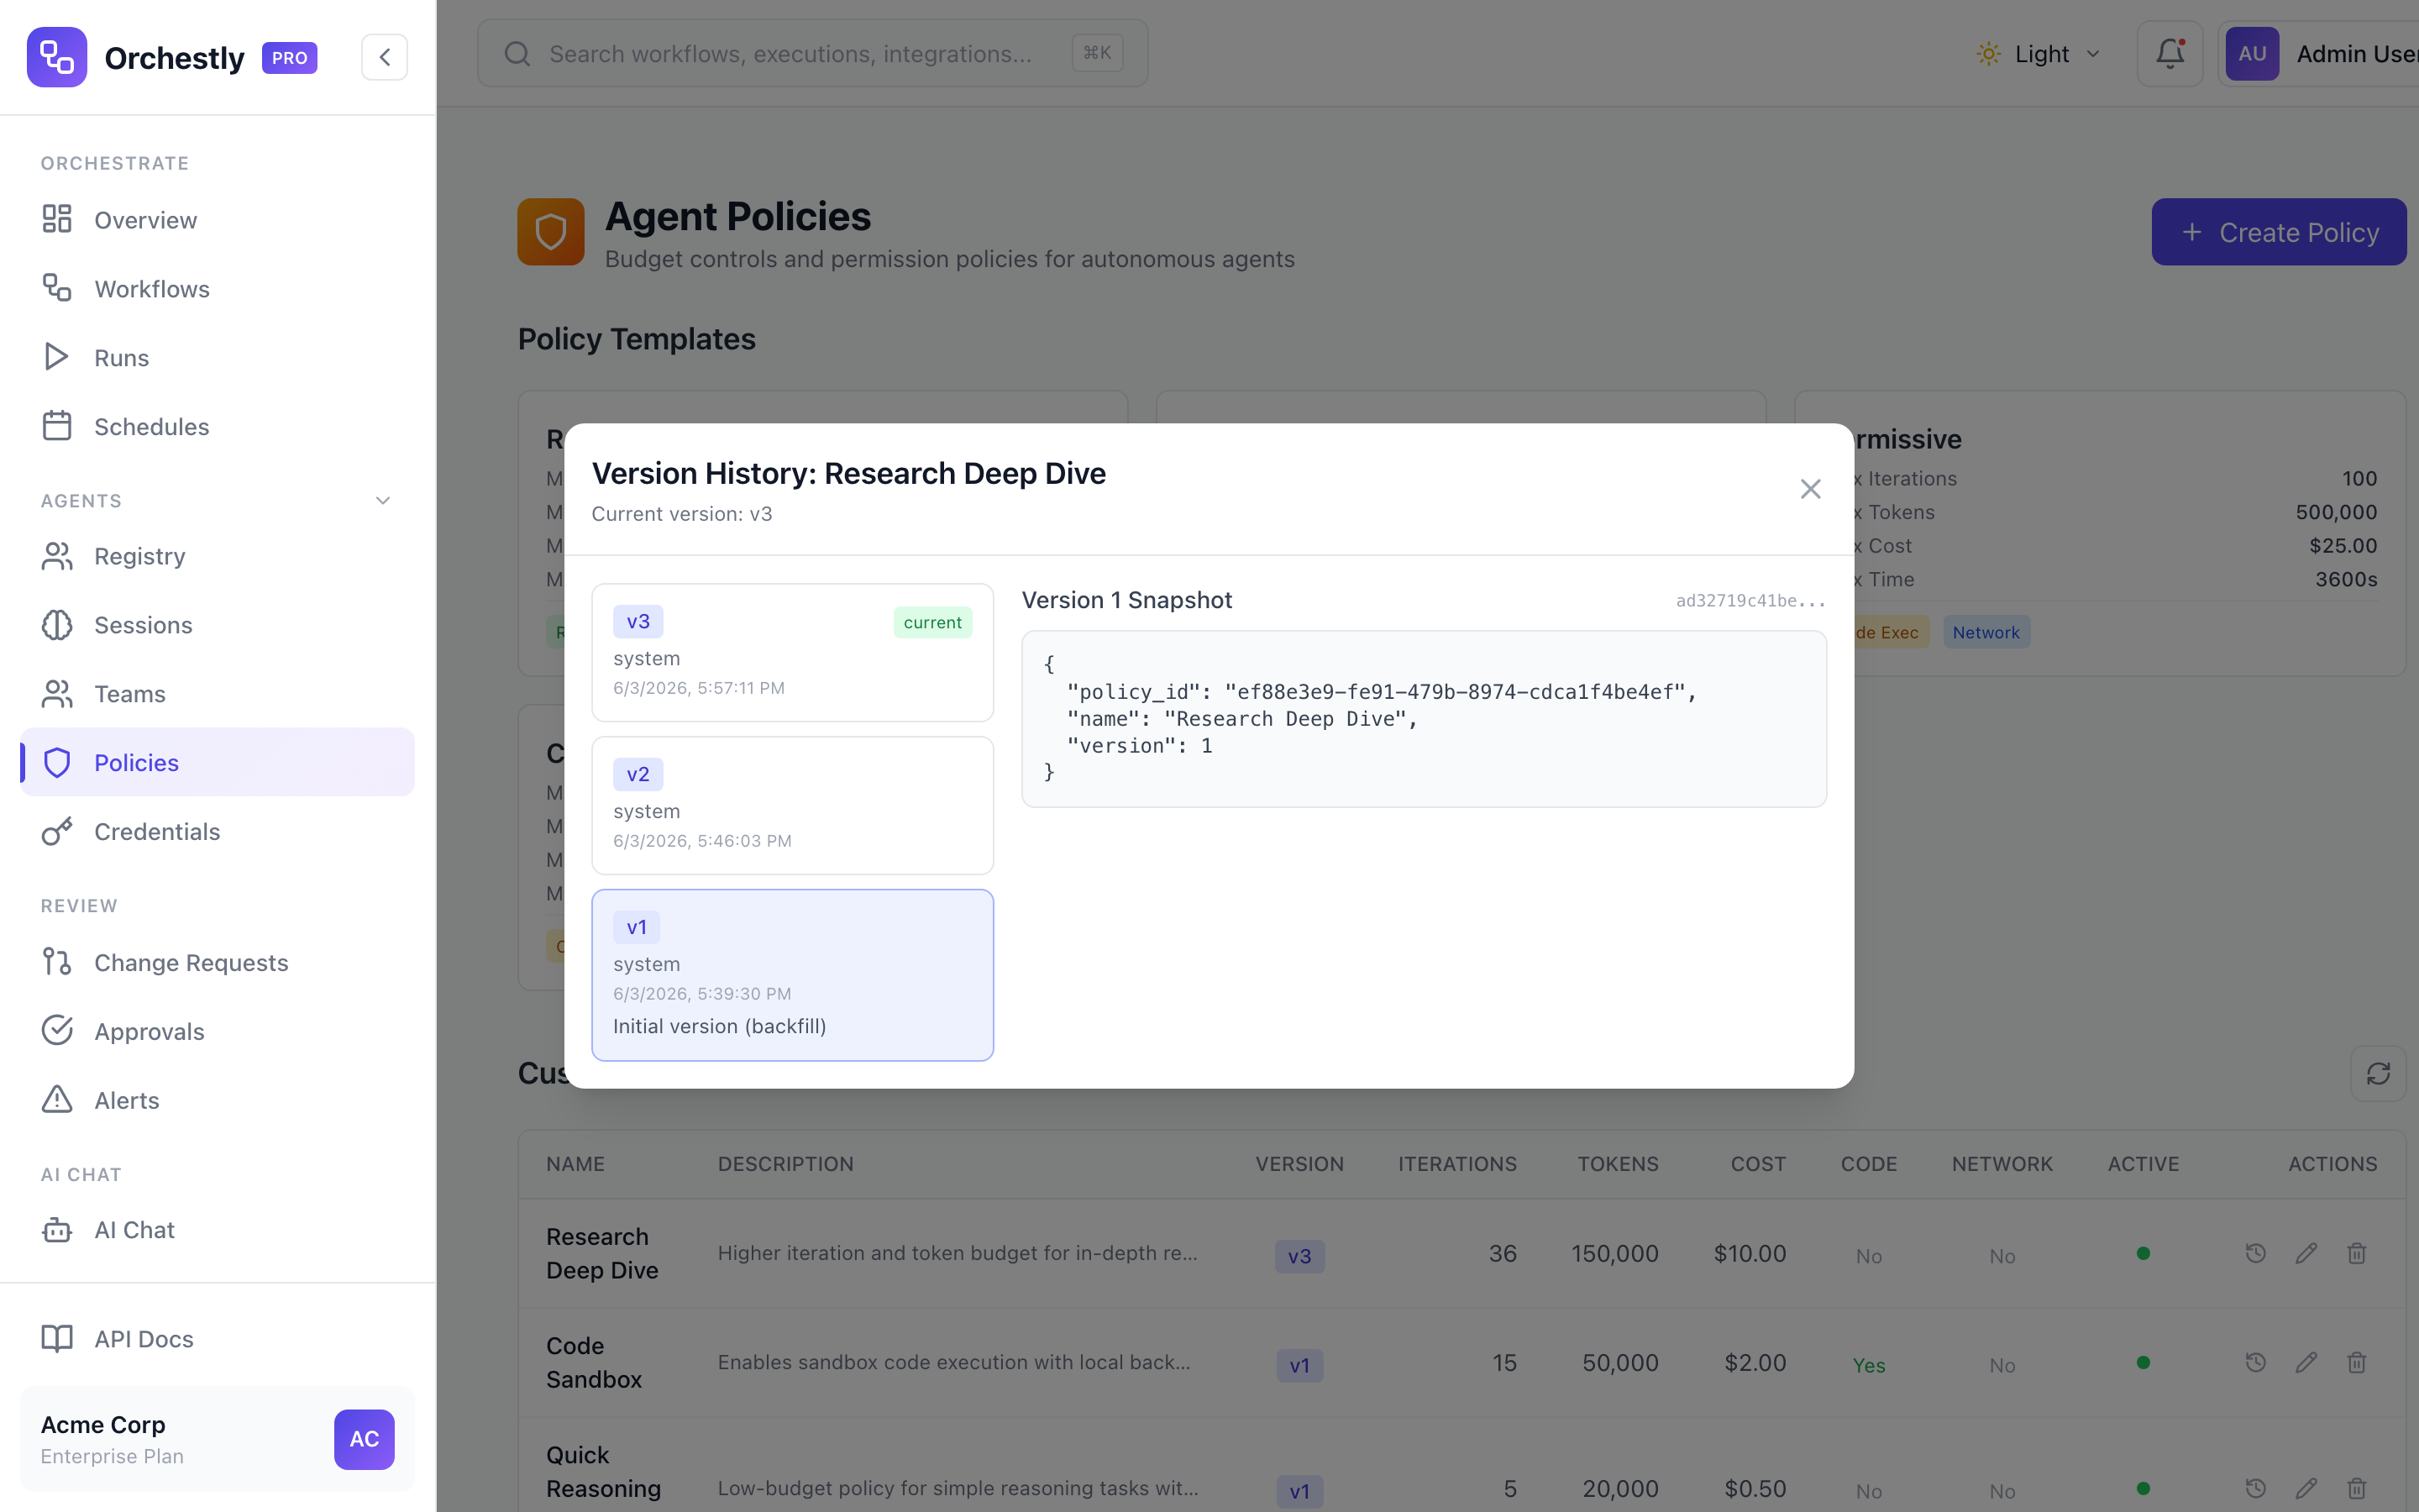2419x1512 pixels.
Task: Click v3 version badge in Research Deep Dive row
Action: 1299,1256
